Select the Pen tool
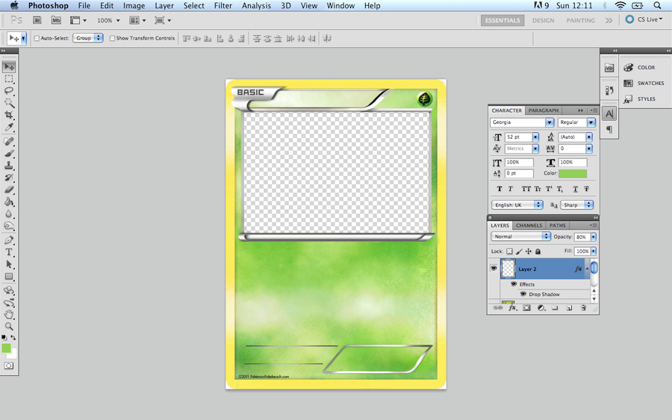This screenshot has height=420, width=672. 9,240
